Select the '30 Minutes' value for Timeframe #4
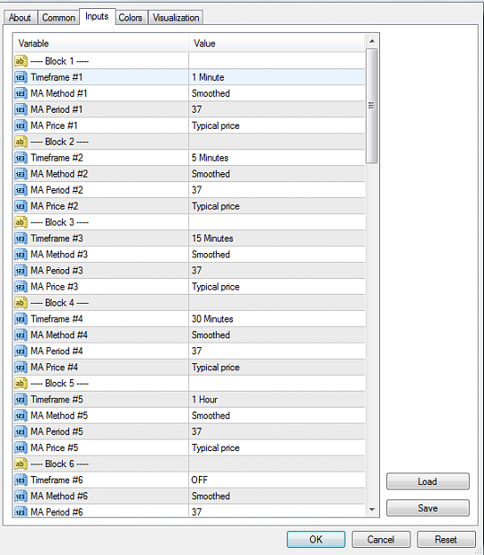This screenshot has height=555, width=484. pos(212,319)
